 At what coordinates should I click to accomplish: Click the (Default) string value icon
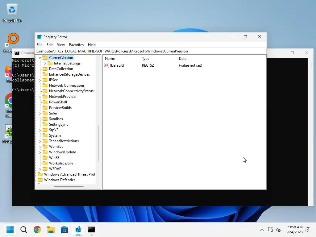click(x=106, y=65)
